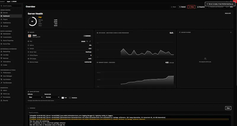This screenshot has height=126, width=237.
Task: Click the server health score ring
Action: pyautogui.click(x=32, y=21)
